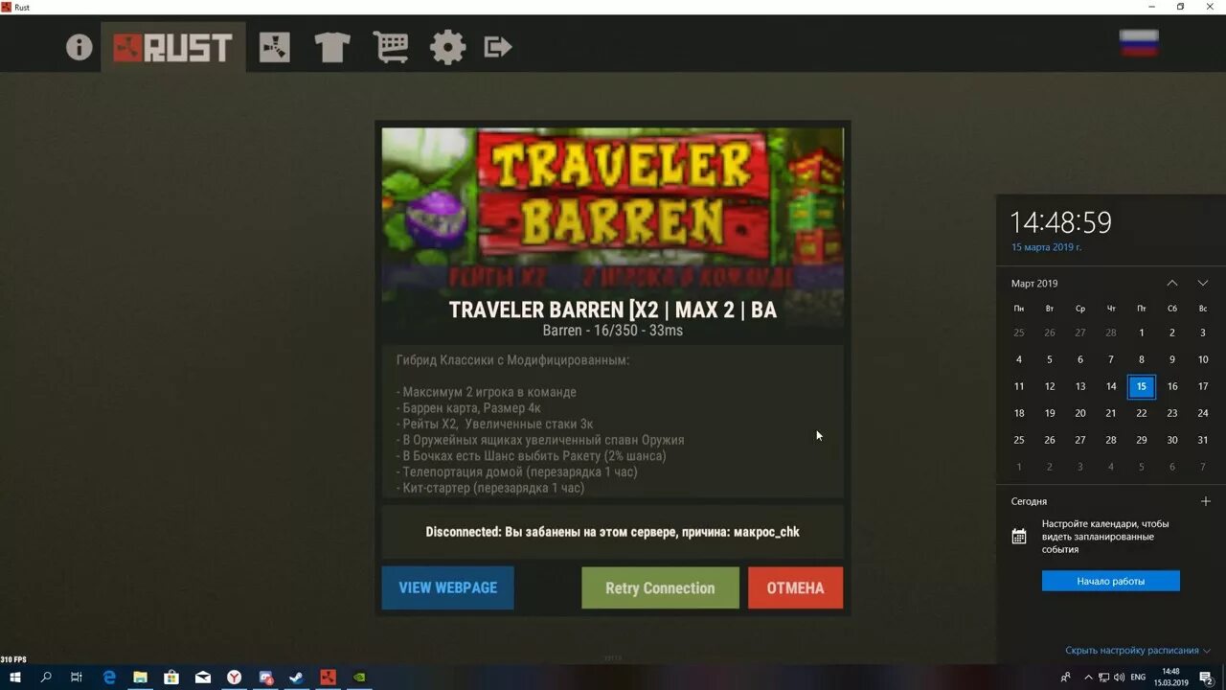
Task: Click VIEW WEBPAGE button
Action: click(x=447, y=587)
